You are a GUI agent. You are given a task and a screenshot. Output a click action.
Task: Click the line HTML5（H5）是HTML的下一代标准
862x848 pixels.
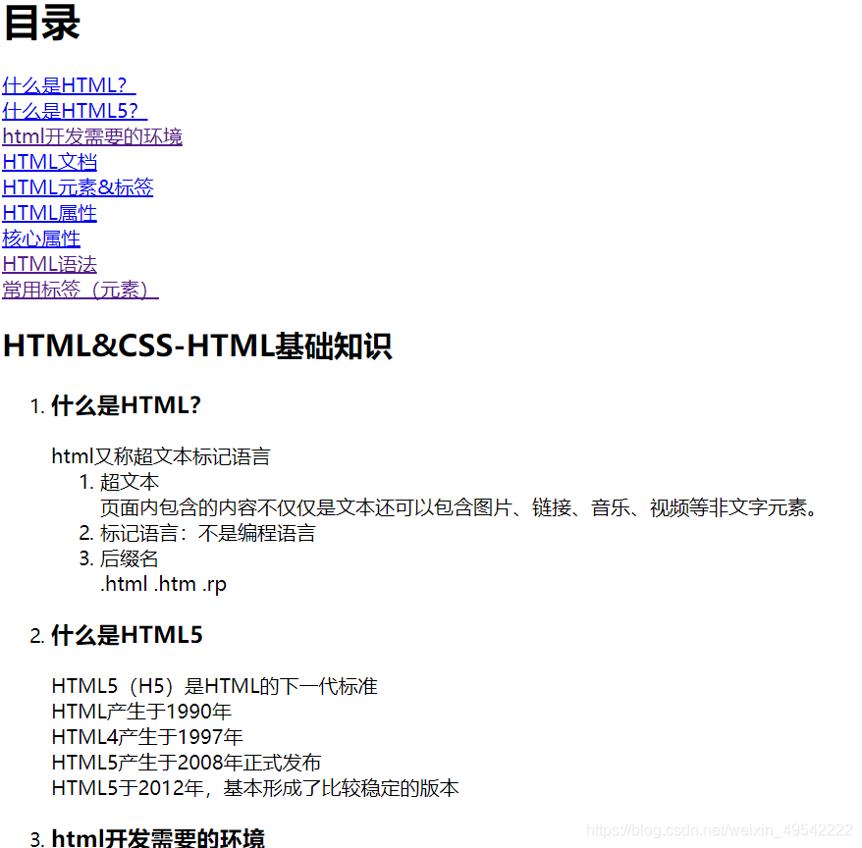(x=214, y=686)
